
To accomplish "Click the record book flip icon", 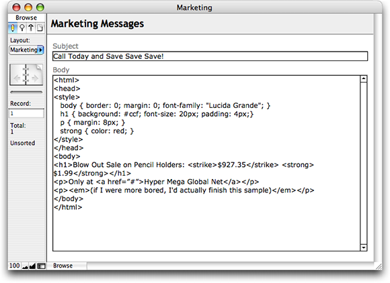I will pyautogui.click(x=26, y=74).
